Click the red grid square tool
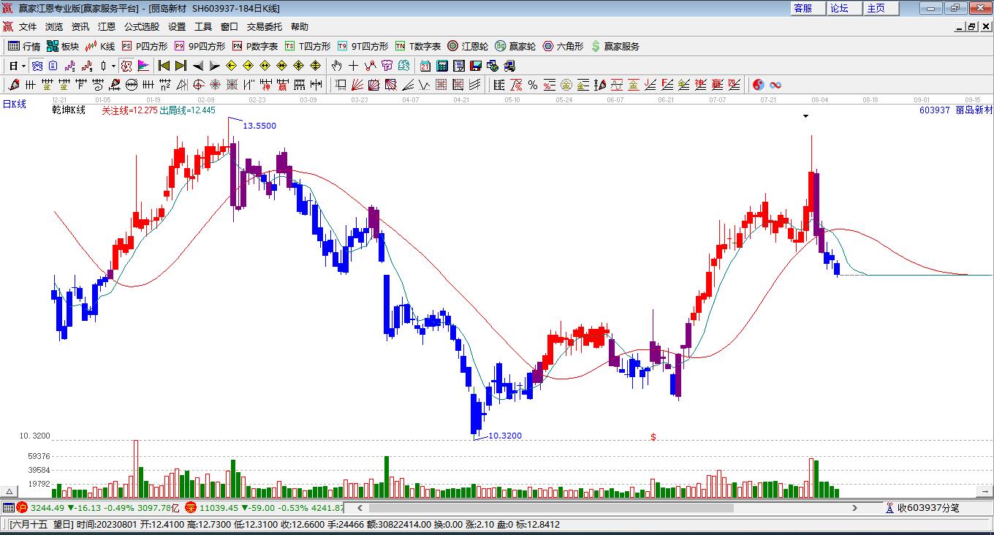This screenshot has width=994, height=535. (x=441, y=85)
